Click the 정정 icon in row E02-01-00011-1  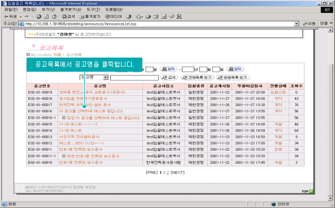tap(64, 156)
